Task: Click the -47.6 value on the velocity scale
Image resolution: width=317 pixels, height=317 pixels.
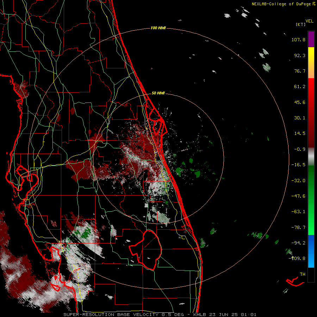Action: 298,196
